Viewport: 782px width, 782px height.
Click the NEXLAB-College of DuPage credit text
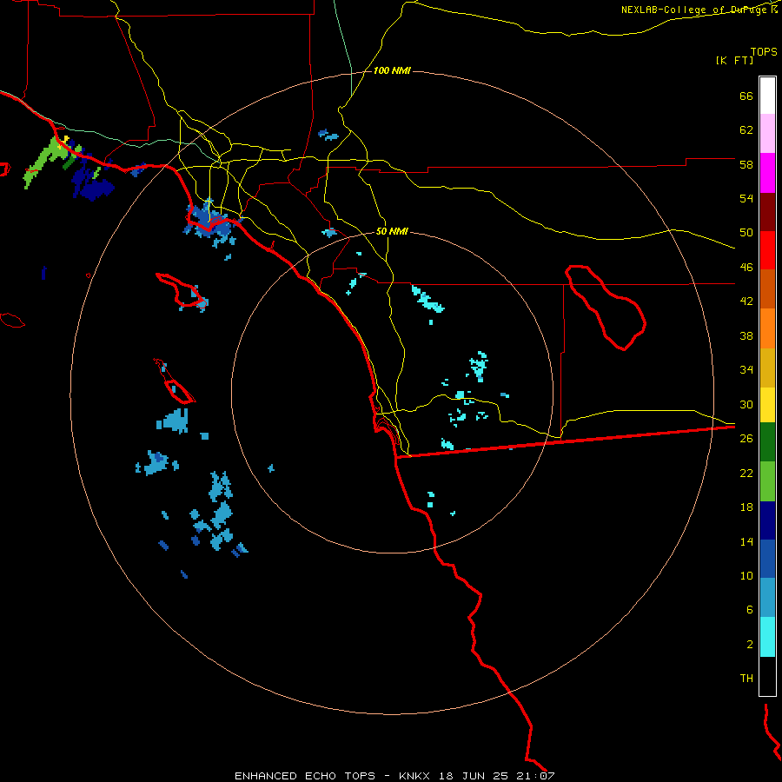699,10
